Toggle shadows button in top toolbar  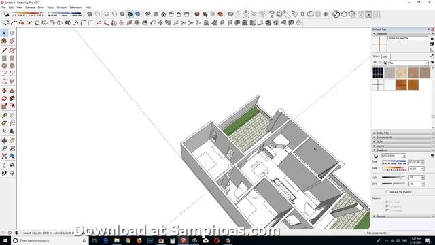6,14
